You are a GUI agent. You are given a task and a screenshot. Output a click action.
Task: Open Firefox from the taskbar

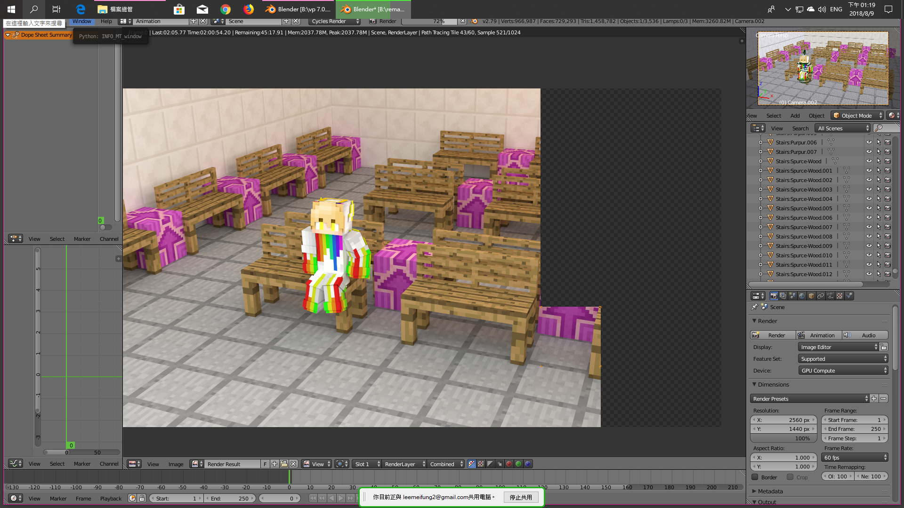[249, 9]
